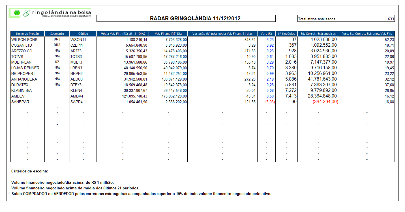Select the variation value 272,25
The height and width of the screenshot is (212, 405).
250,79
